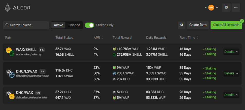Click the 56% APR value
The height and width of the screenshot is (110, 245).
point(97,79)
